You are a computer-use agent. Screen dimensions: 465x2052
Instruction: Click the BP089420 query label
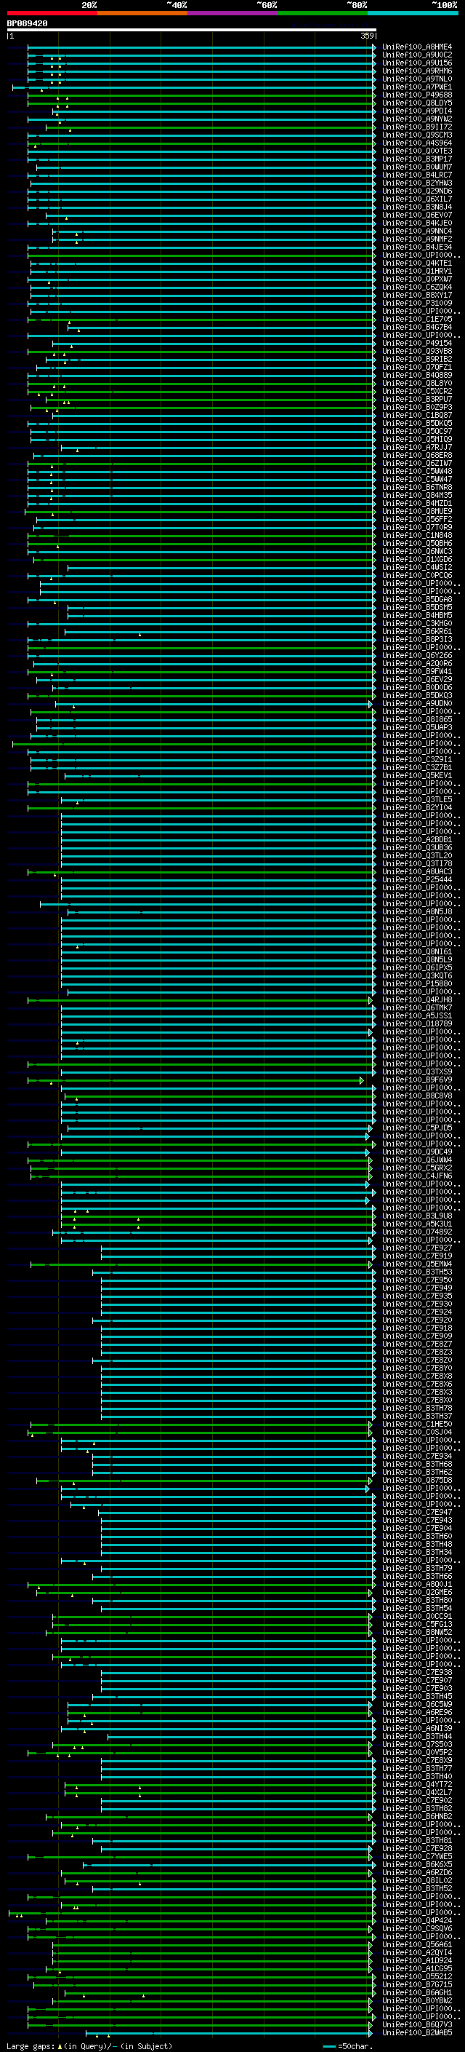coord(27,24)
